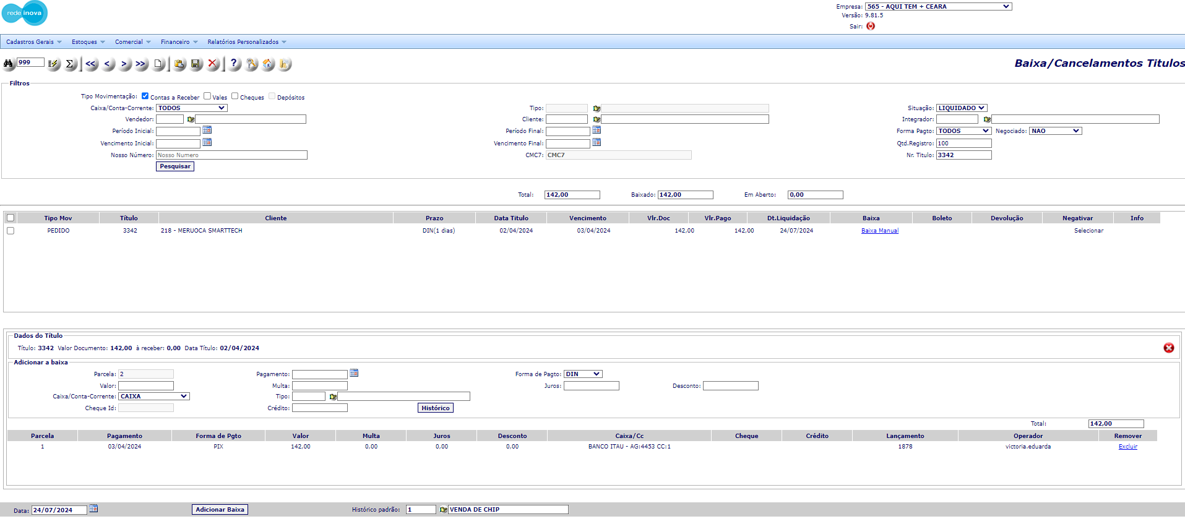Open Situação LIQUIDADO dropdown

point(961,108)
